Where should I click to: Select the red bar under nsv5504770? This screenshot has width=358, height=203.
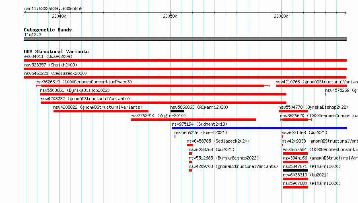click(293, 111)
